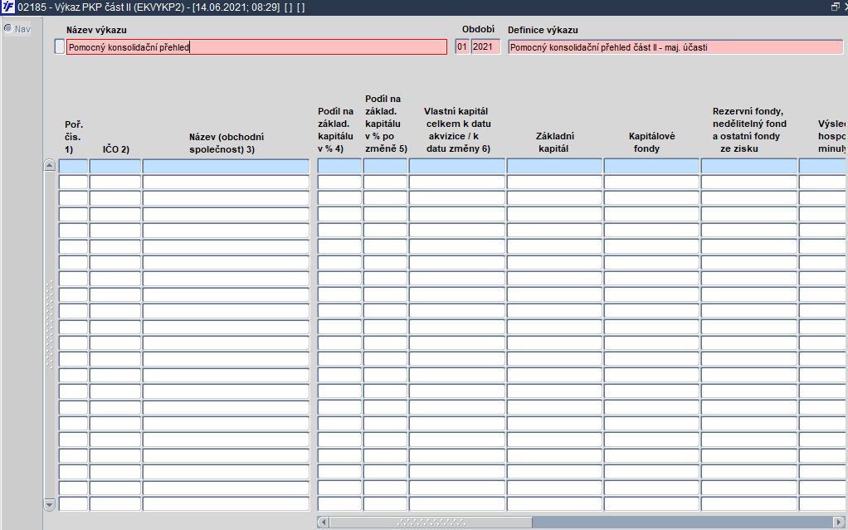This screenshot has height=530, width=848.
Task: Select the Nav radio button
Action: 8,28
